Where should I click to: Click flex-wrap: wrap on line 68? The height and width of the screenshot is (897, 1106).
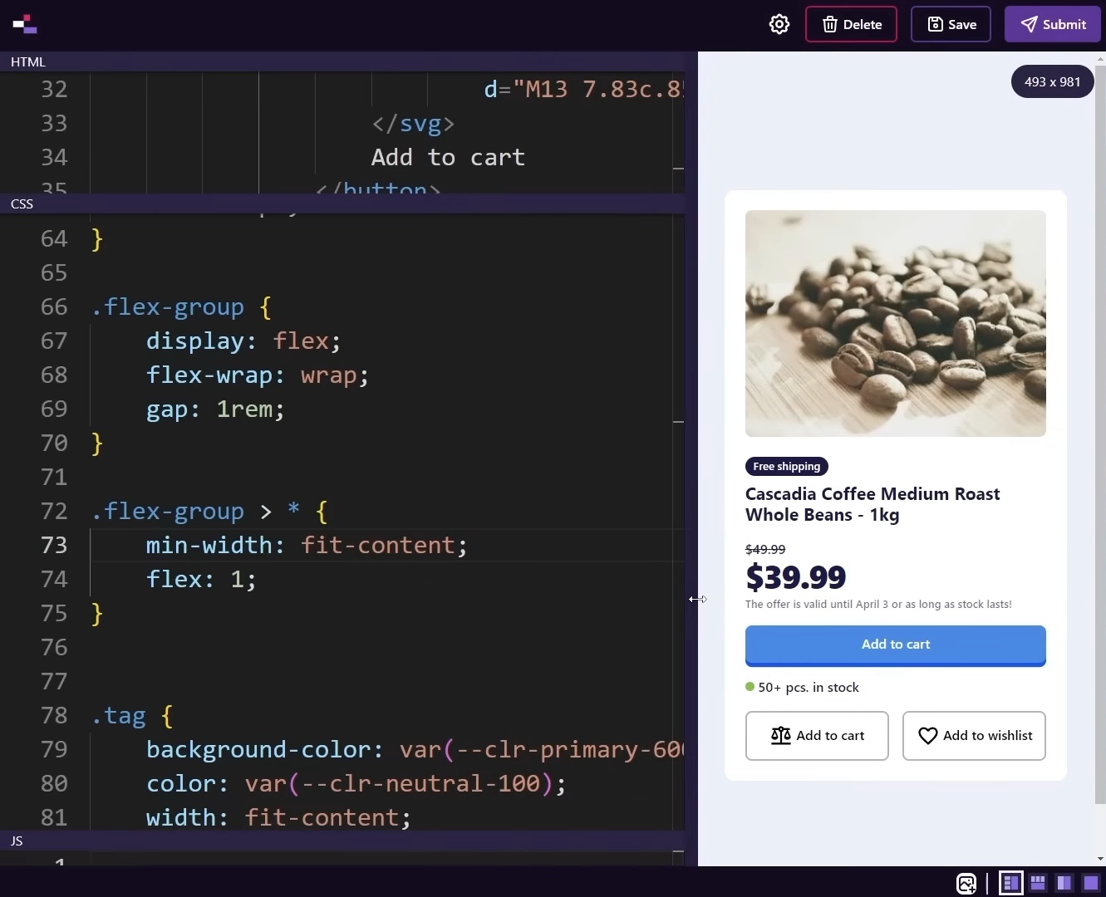tap(258, 375)
